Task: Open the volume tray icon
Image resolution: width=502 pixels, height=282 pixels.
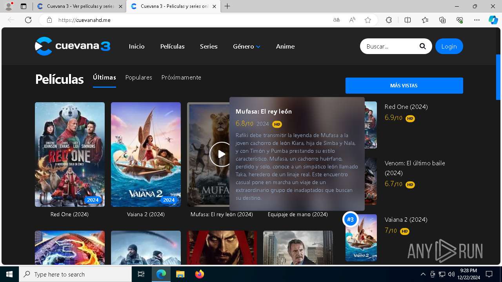Action: point(451,274)
